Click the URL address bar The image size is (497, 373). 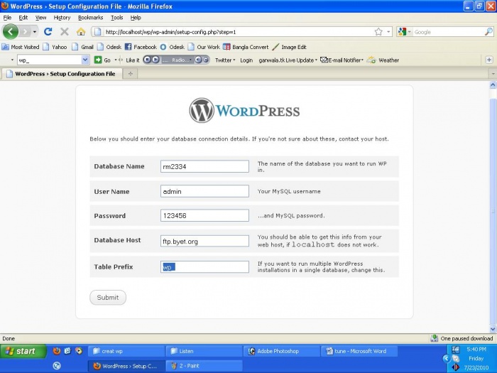[x=234, y=32]
